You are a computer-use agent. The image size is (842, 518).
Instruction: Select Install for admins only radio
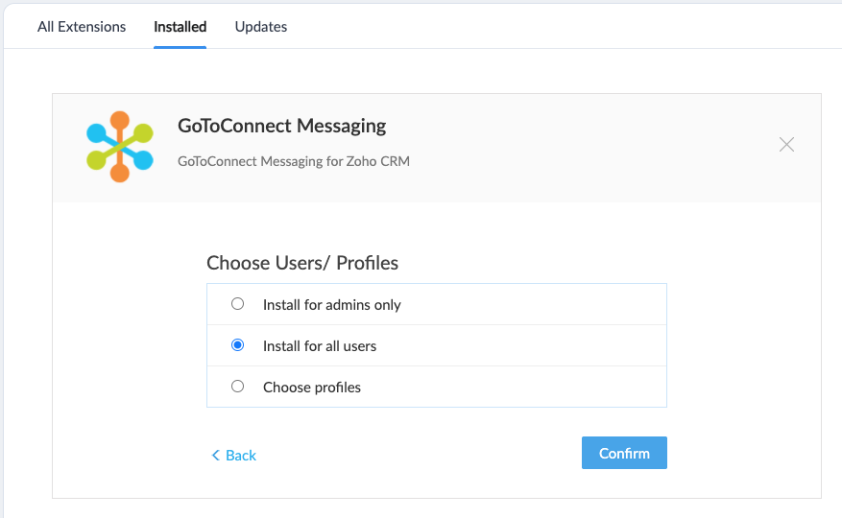[237, 304]
